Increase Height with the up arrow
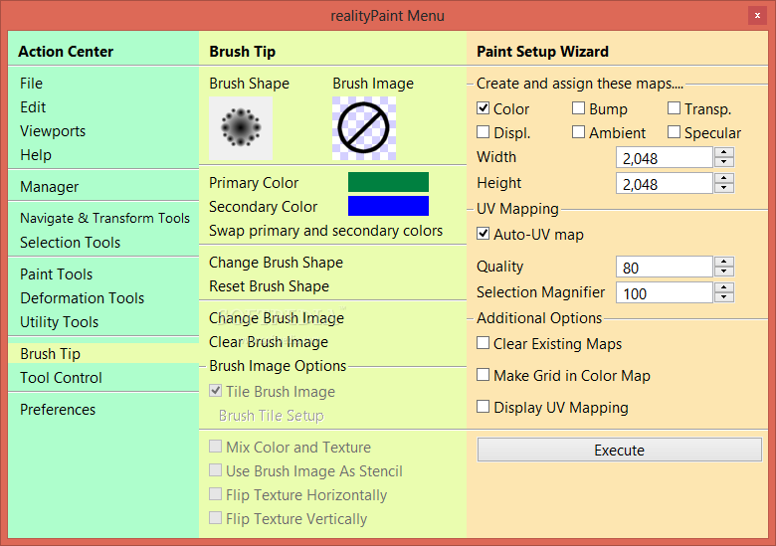 (x=724, y=178)
